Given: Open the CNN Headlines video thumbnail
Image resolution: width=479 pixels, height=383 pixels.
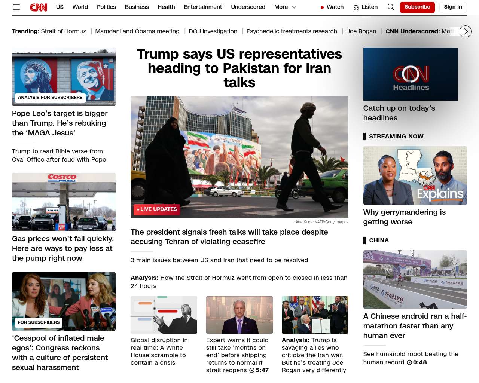Looking at the screenshot, I should coord(411,74).
